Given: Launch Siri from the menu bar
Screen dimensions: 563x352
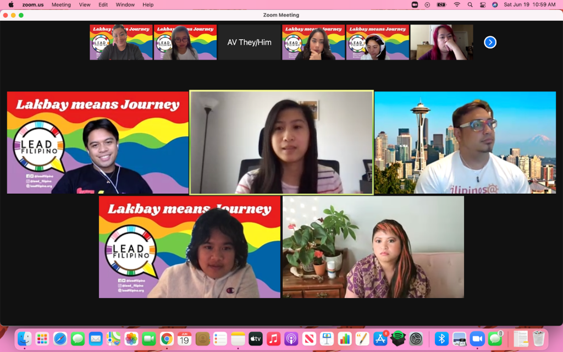Looking at the screenshot, I should coord(495,4).
